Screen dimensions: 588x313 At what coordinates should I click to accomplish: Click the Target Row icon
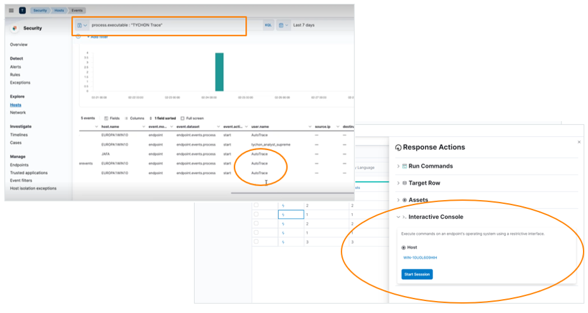(x=404, y=183)
